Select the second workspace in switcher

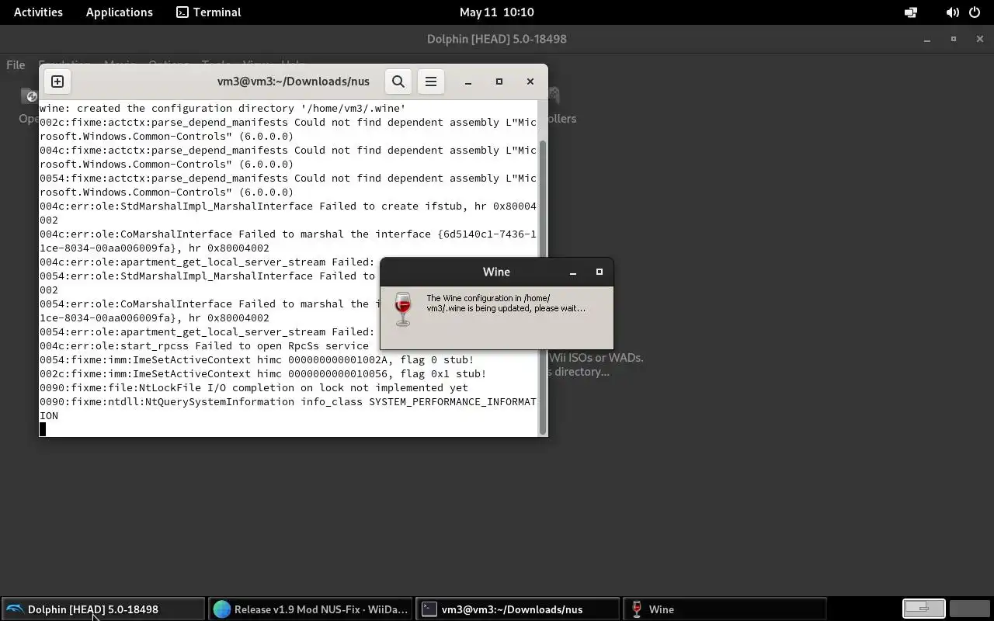[x=969, y=609]
